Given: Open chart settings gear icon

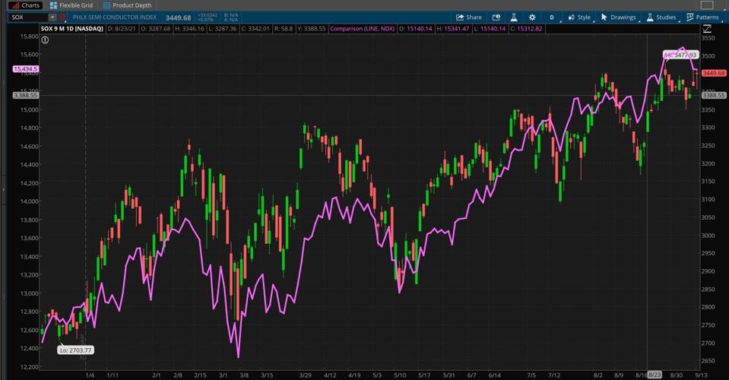Looking at the screenshot, I should [x=532, y=17].
